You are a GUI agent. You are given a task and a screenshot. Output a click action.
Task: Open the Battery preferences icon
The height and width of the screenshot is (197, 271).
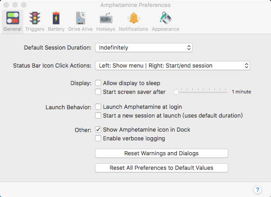pos(56,18)
